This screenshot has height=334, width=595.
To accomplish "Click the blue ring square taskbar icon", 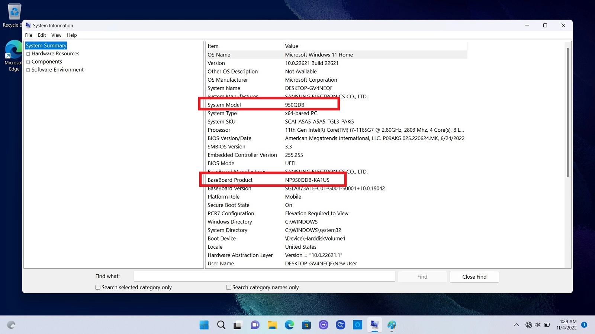I will 358,325.
